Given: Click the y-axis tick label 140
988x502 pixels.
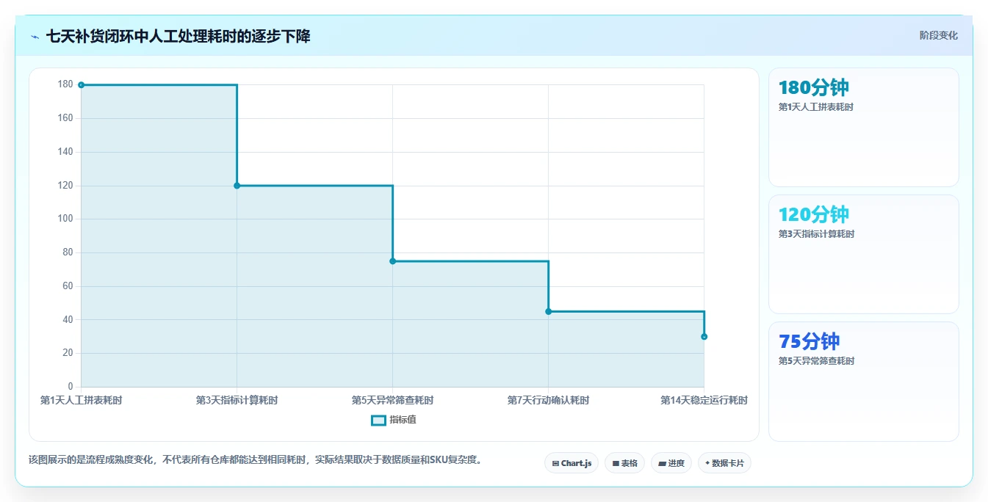Looking at the screenshot, I should click(65, 152).
